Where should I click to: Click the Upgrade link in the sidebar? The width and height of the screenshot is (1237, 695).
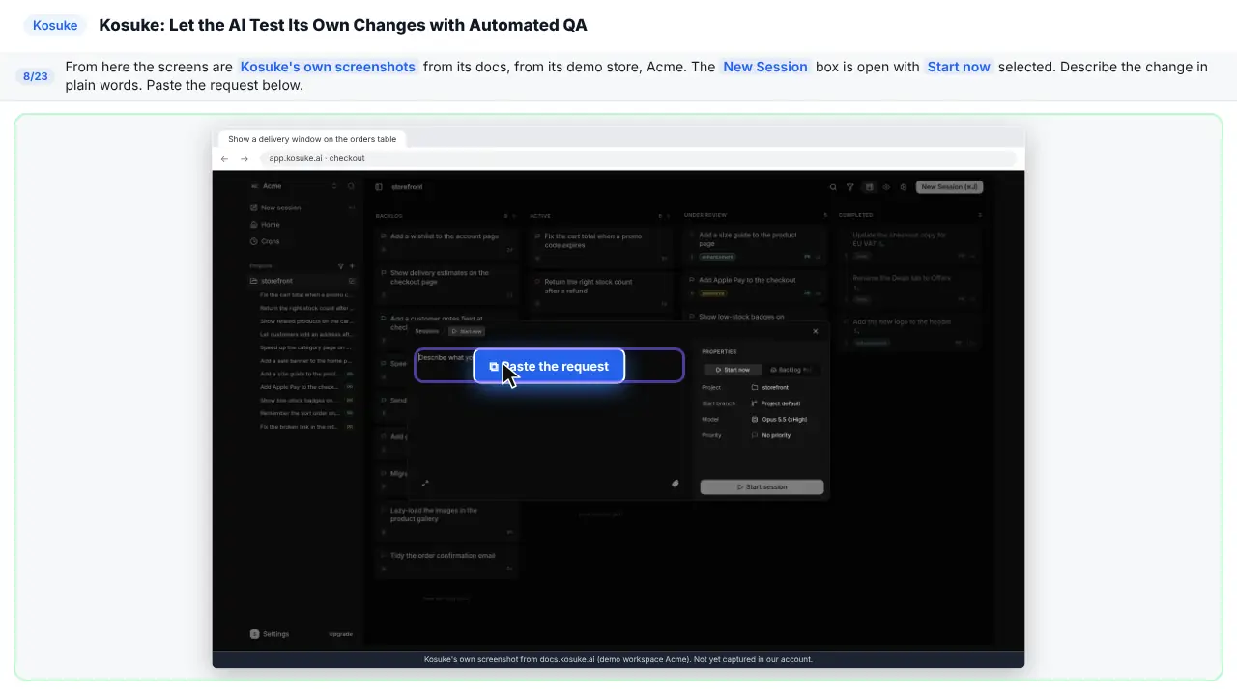pyautogui.click(x=340, y=634)
